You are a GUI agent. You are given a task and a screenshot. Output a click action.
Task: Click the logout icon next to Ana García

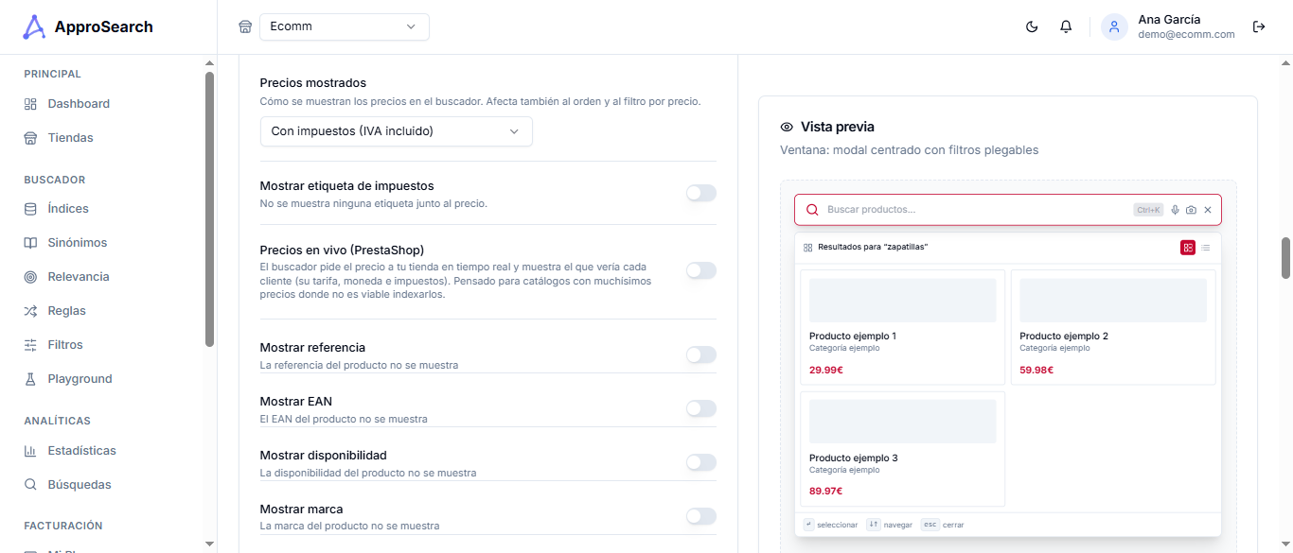[1259, 26]
